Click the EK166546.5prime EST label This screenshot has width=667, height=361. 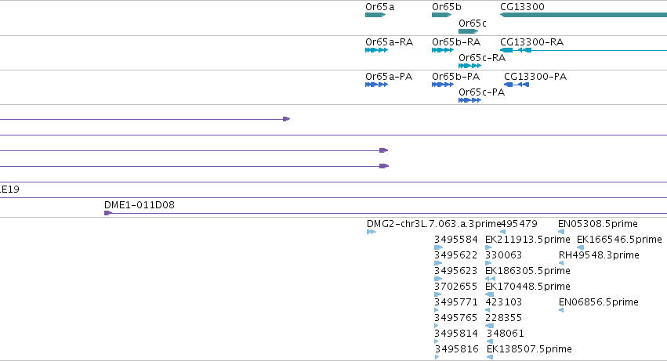(619, 240)
